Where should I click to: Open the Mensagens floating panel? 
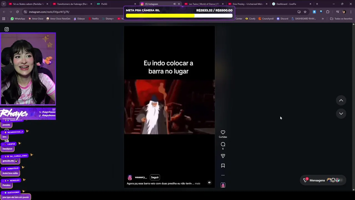click(323, 180)
